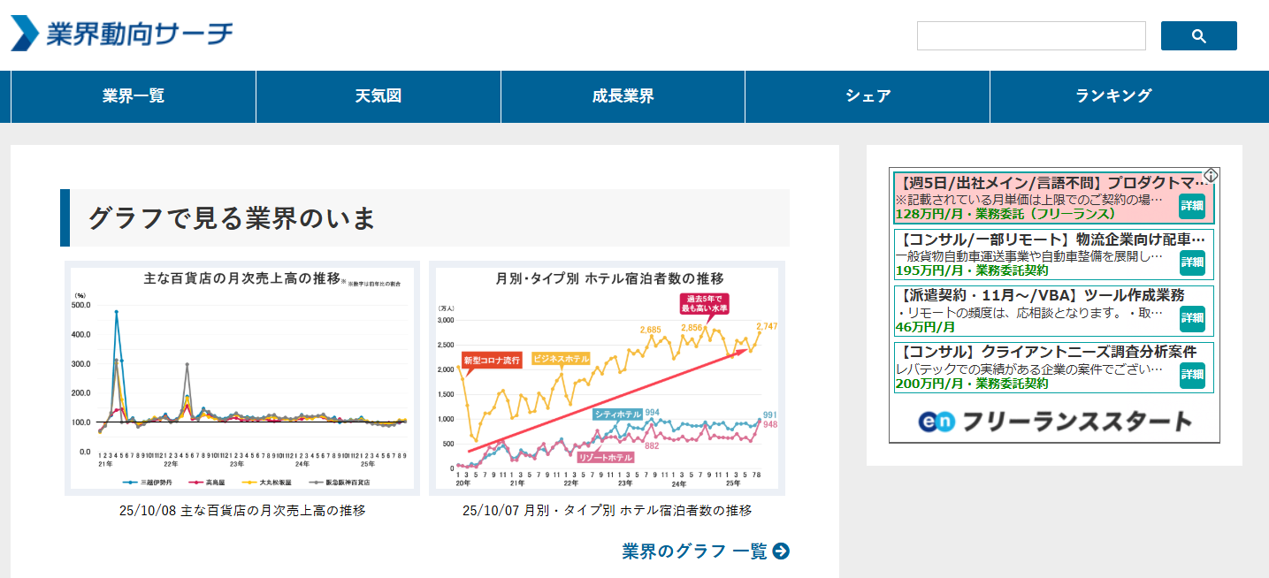The width and height of the screenshot is (1269, 578).
Task: Click the arrow icon beside 業界のグラフ 一覧
Action: [779, 549]
